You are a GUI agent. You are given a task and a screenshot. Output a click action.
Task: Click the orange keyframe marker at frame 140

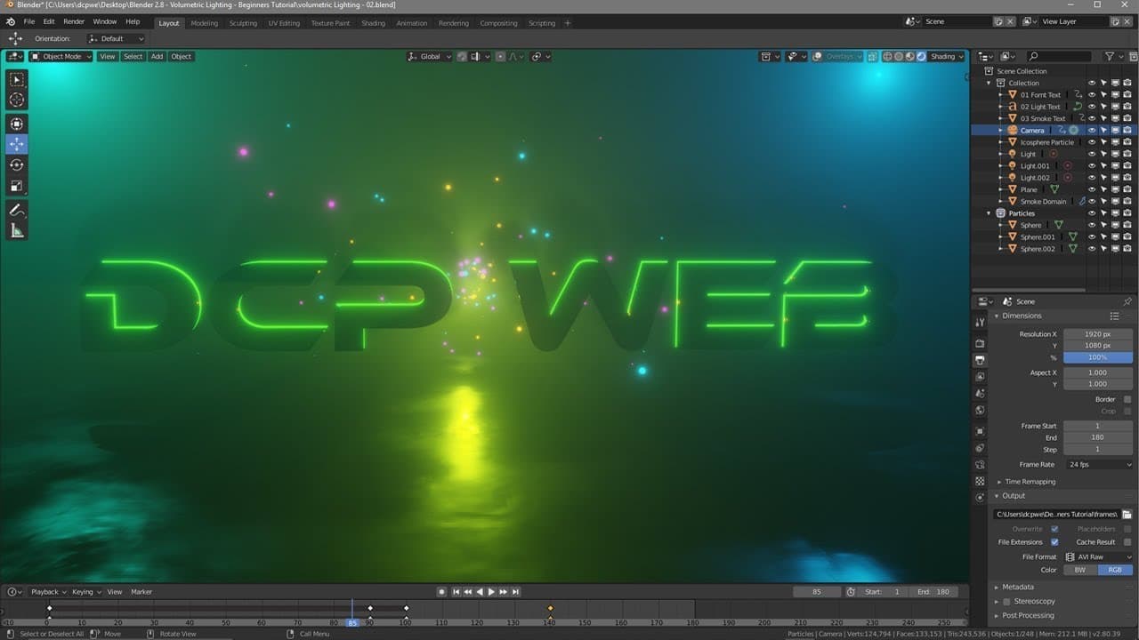point(550,608)
